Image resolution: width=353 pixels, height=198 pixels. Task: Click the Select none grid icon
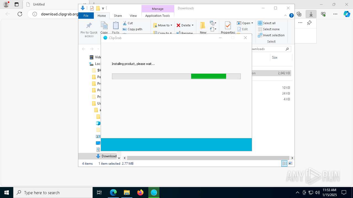[x=260, y=29]
